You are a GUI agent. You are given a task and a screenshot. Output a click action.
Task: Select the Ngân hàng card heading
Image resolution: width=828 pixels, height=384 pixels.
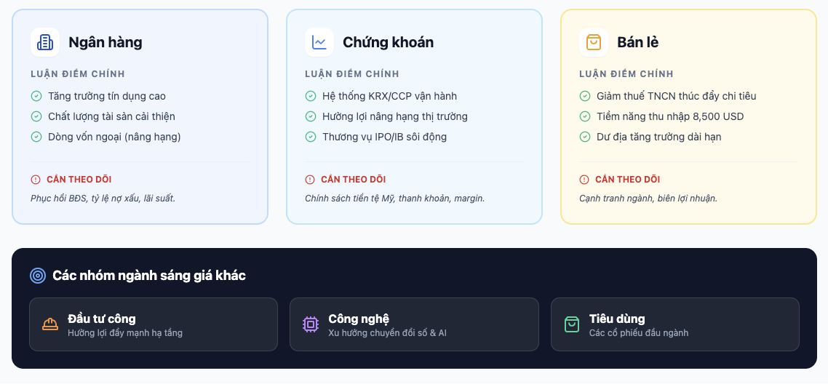pos(106,42)
